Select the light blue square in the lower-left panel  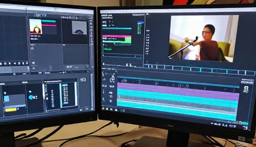6,99
